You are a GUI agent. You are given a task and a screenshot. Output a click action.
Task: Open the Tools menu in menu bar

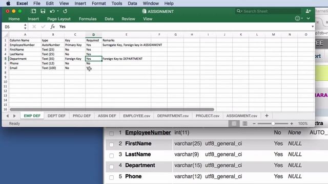point(117,4)
